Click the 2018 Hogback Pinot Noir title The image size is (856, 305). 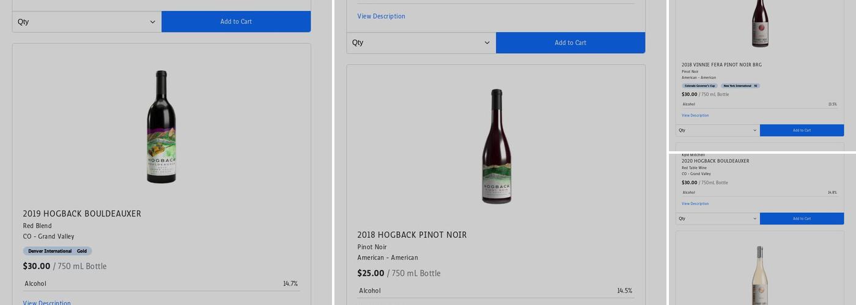412,235
